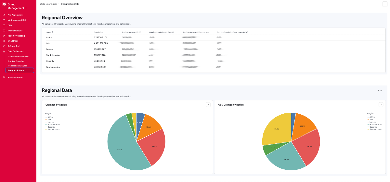Click the Pre-Applications folder icon
390x182 pixels.
pos(4,15)
